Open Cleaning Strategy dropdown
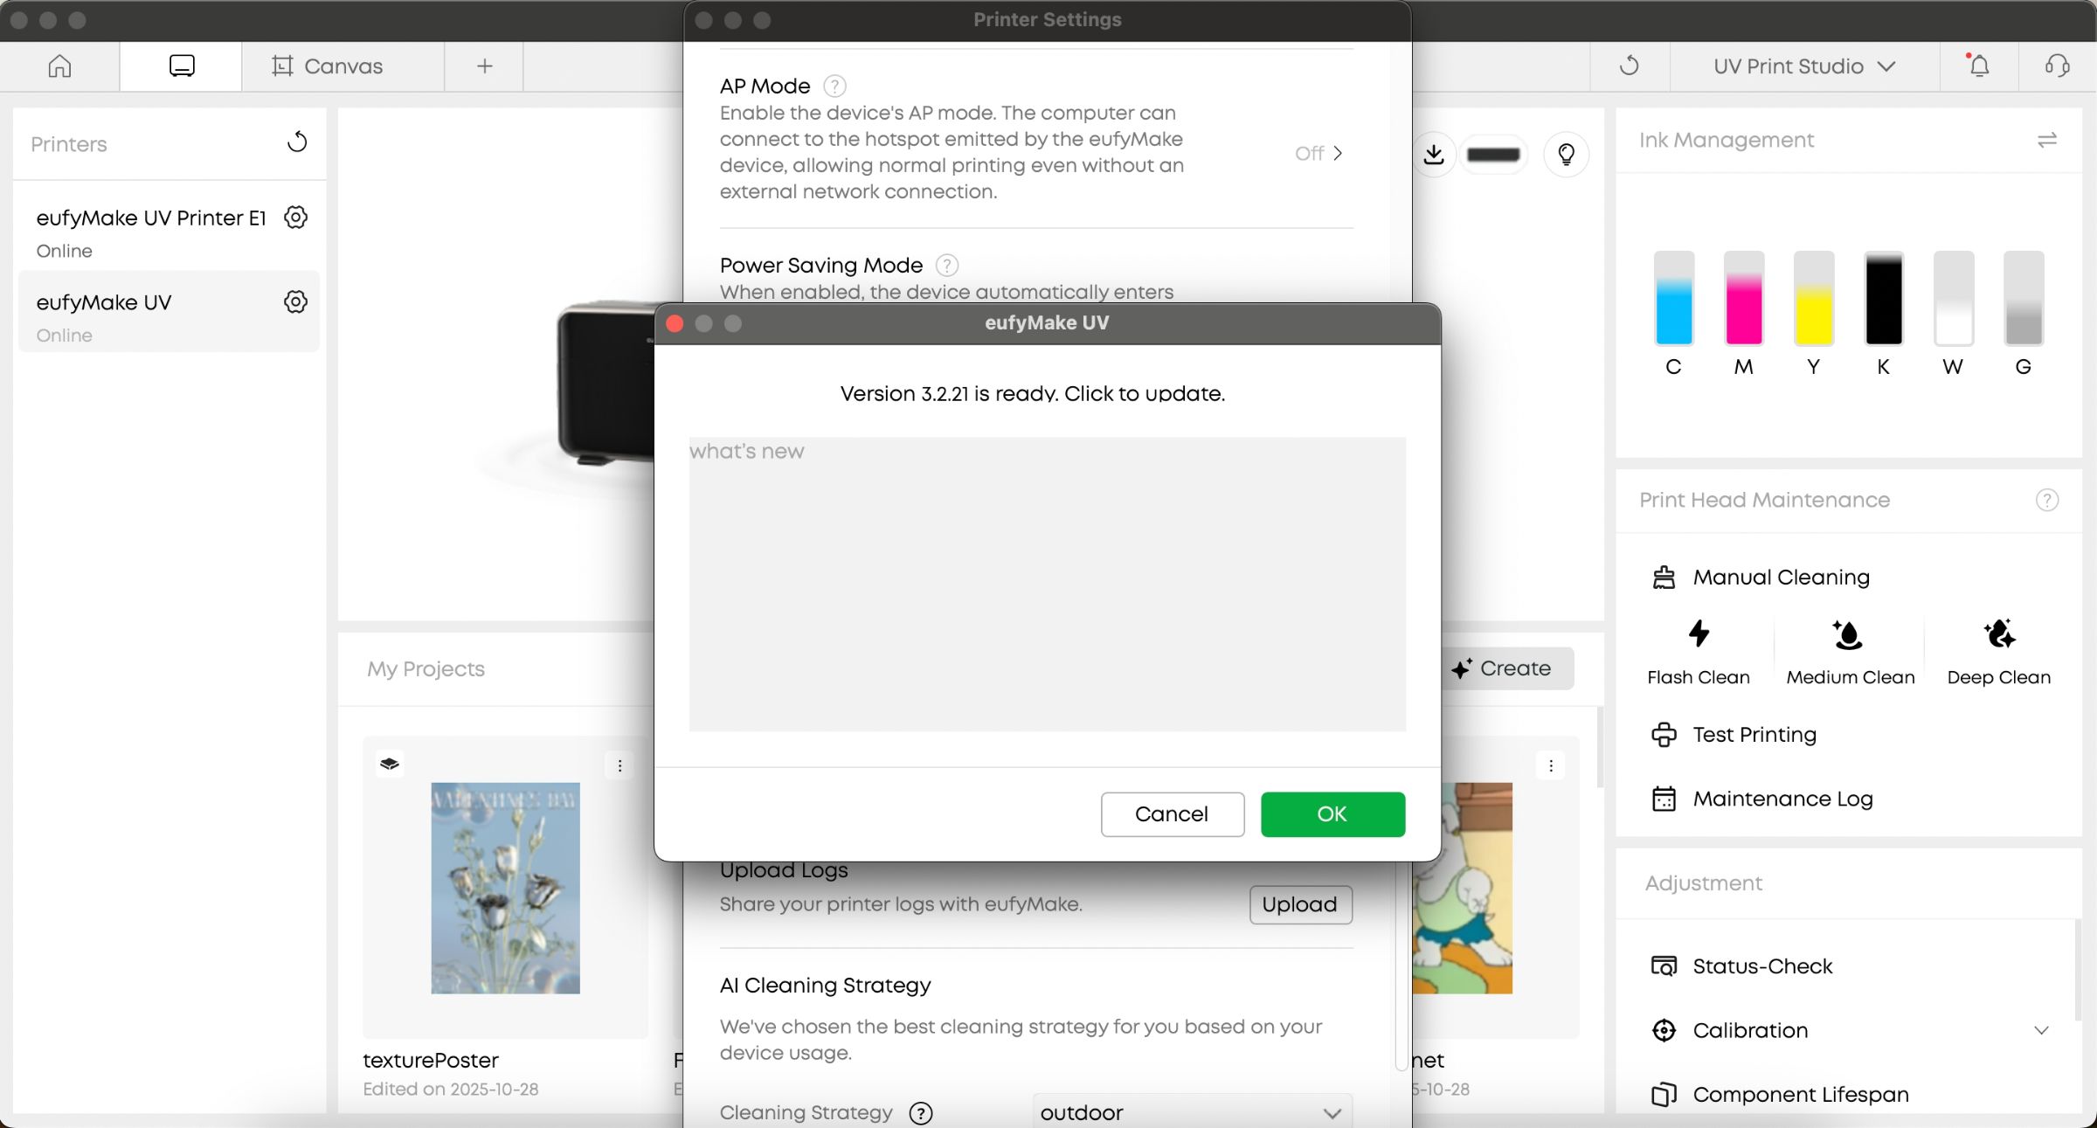Viewport: 2097px width, 1128px height. pyautogui.click(x=1192, y=1112)
